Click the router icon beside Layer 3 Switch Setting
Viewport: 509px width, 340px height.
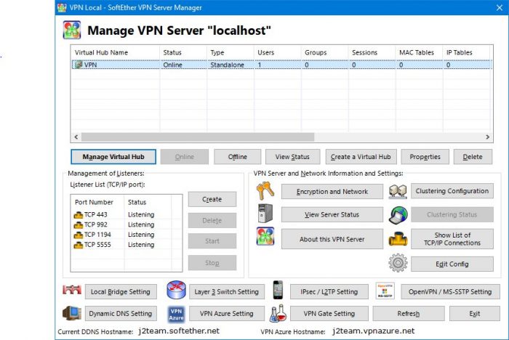(x=176, y=290)
